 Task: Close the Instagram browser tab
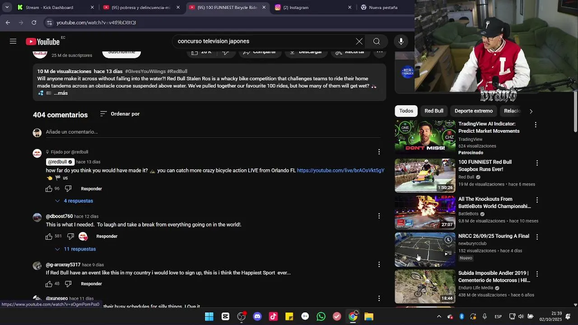click(x=350, y=7)
